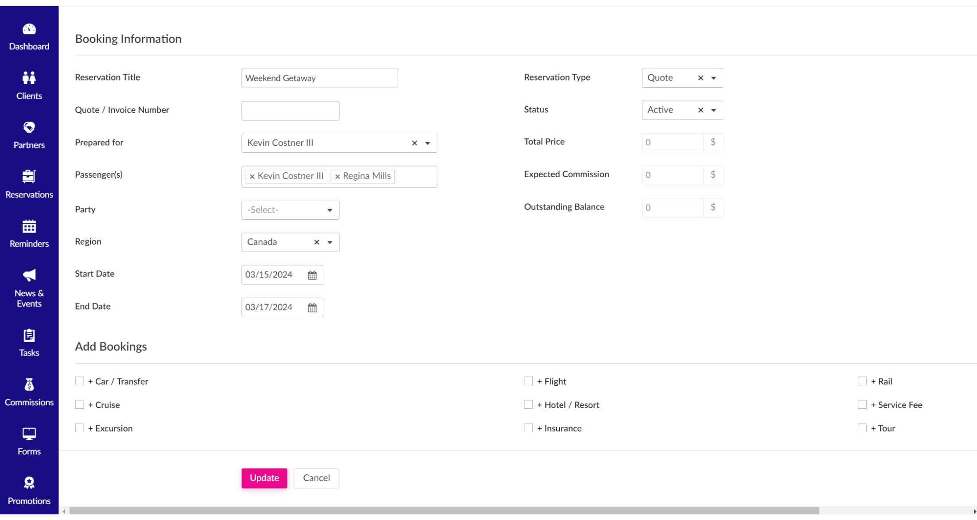Expand the Party select dropdown

(x=290, y=210)
